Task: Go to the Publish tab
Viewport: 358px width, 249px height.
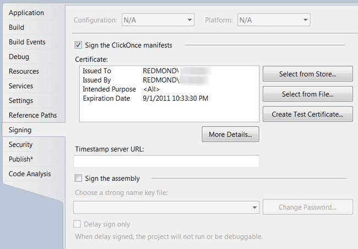Action: click(x=34, y=159)
